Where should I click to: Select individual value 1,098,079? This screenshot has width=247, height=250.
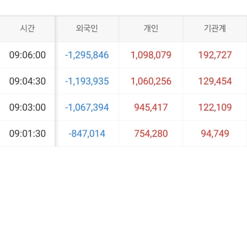point(151,55)
